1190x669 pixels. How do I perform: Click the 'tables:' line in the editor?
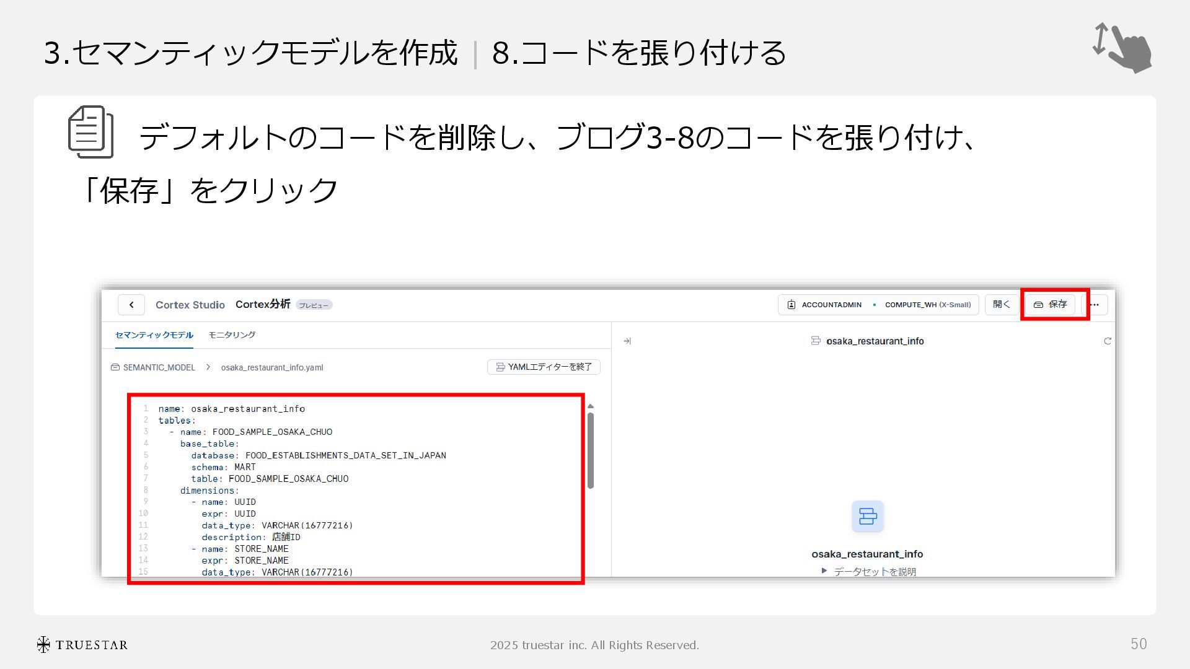coord(177,421)
